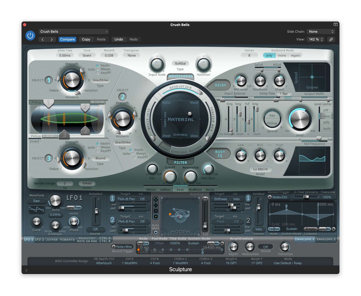Click the Invert pickup button
Screen dimensions: 361x296
click(x=35, y=142)
